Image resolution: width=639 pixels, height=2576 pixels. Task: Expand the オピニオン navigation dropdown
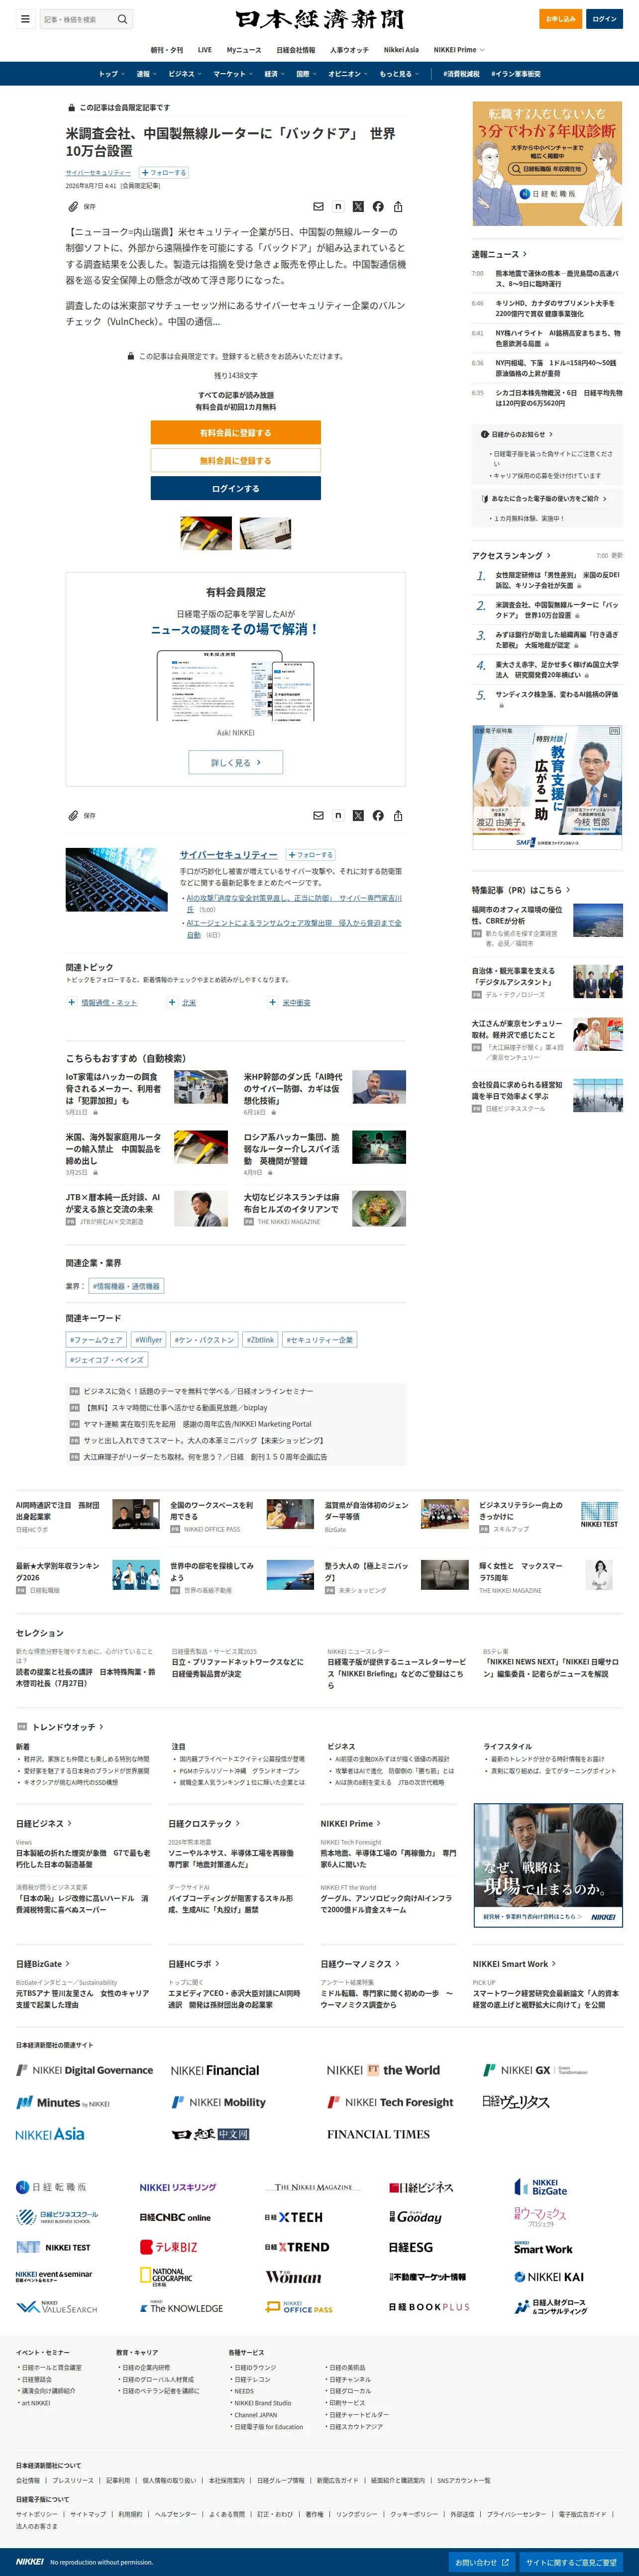point(348,74)
